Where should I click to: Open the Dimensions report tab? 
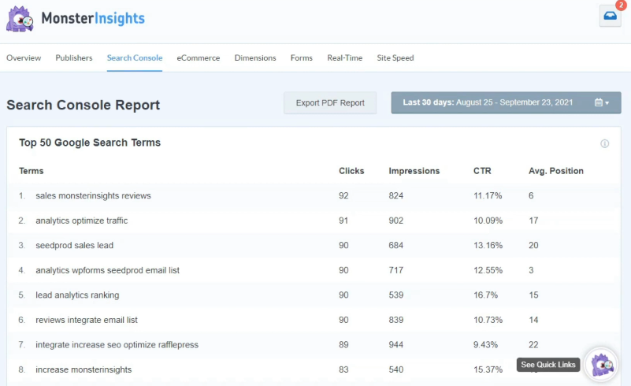[255, 58]
